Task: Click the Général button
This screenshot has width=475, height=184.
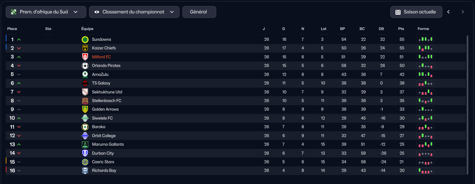Action: click(199, 12)
